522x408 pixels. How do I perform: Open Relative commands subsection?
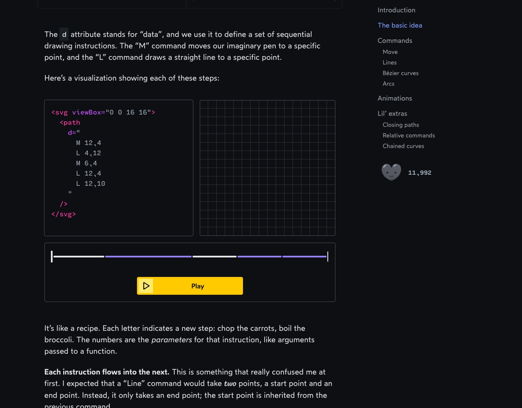point(409,135)
